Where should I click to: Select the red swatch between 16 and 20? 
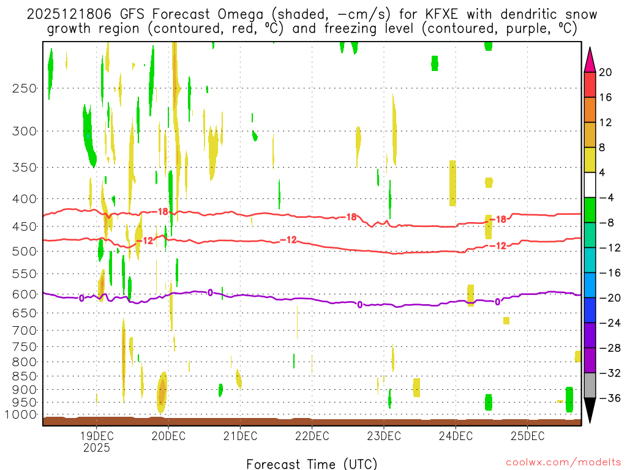click(590, 84)
